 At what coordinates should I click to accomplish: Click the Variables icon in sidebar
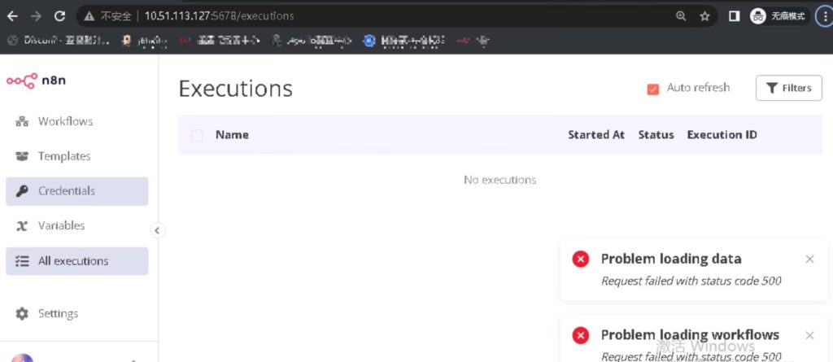(22, 226)
